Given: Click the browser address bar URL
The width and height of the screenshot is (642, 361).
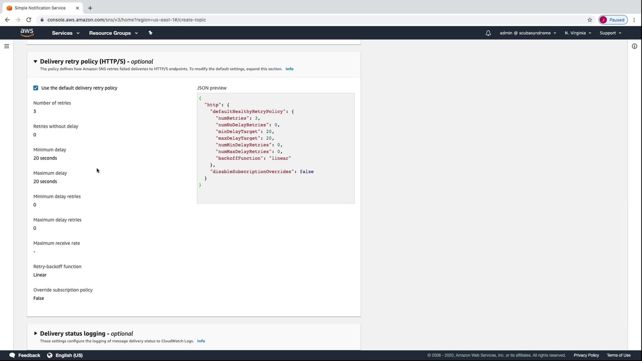Looking at the screenshot, I should (x=127, y=20).
